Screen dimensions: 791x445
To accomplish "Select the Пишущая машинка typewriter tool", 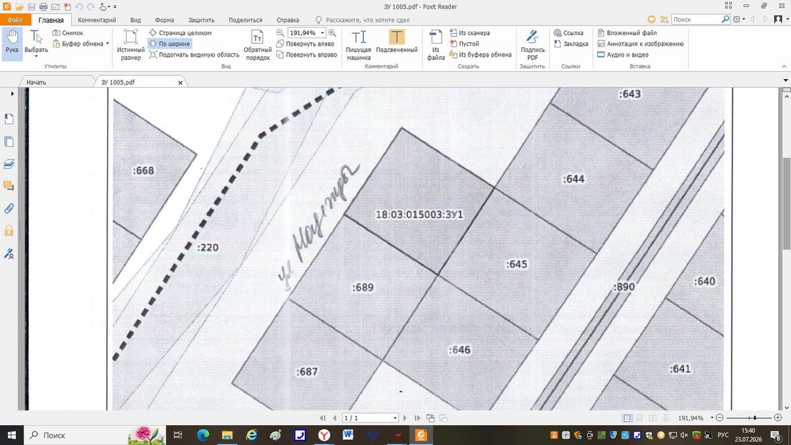I will click(x=359, y=45).
